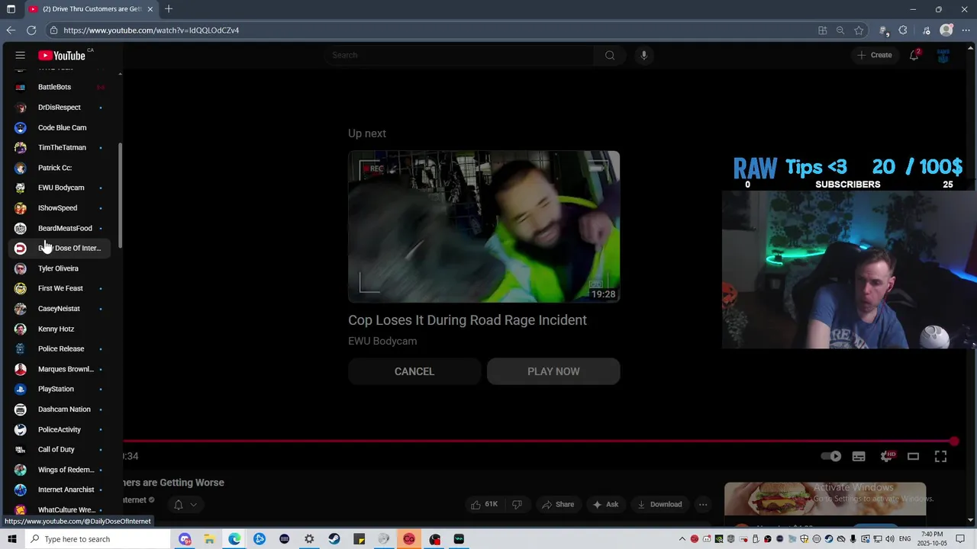Open DrDisRespect channel in sidebar

[60, 108]
